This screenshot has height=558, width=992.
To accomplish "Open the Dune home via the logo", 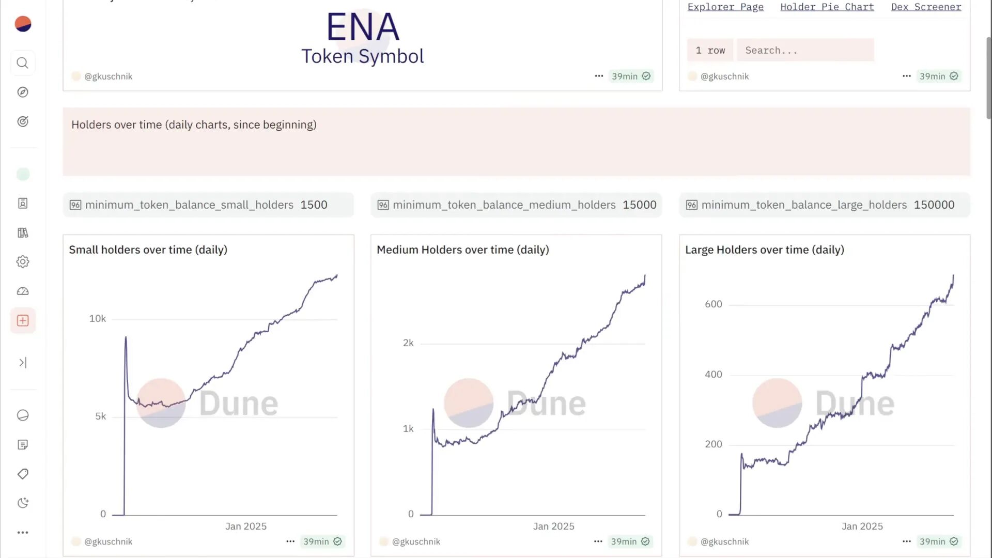I will [x=23, y=23].
